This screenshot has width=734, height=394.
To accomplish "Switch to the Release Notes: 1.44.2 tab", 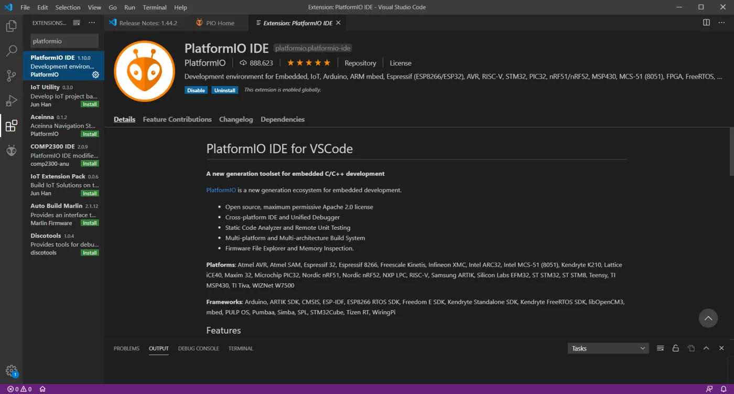I will coord(143,23).
